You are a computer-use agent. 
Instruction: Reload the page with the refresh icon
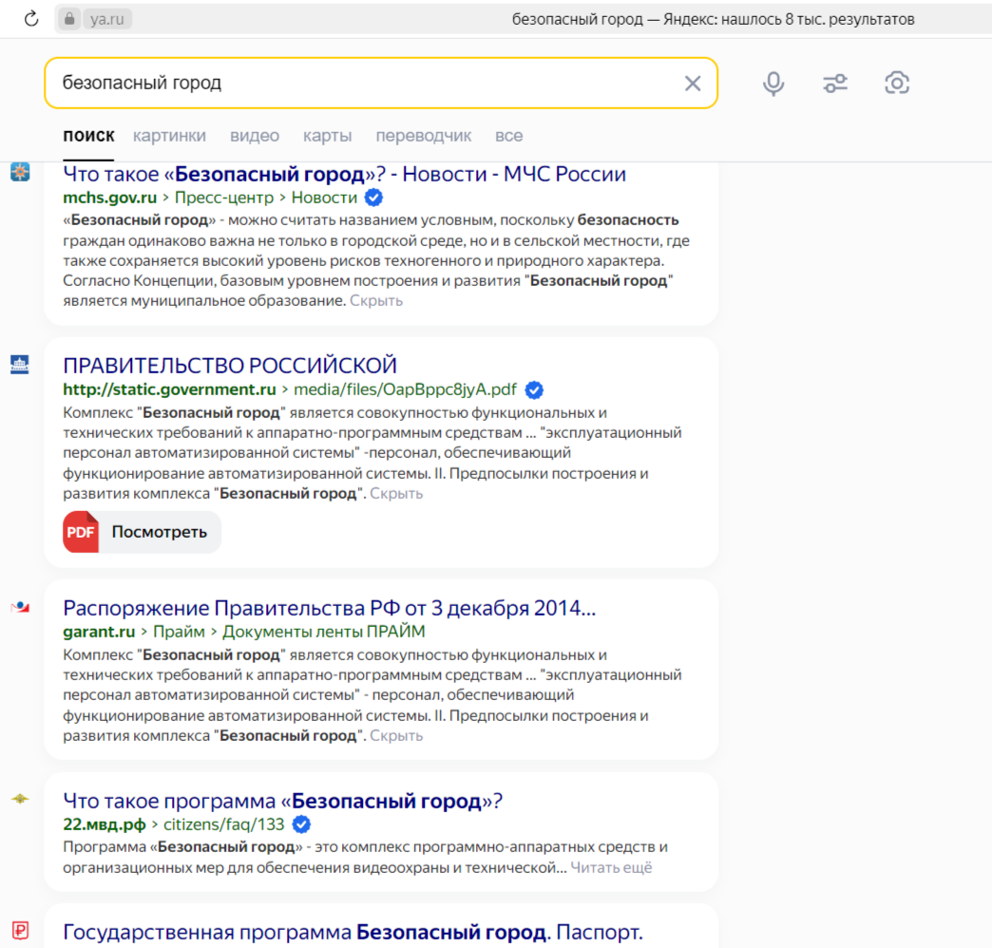[x=31, y=19]
